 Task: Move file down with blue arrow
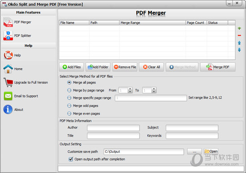click(239, 50)
